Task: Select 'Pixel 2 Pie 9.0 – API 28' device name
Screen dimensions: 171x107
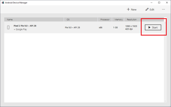Action: coord(25,26)
